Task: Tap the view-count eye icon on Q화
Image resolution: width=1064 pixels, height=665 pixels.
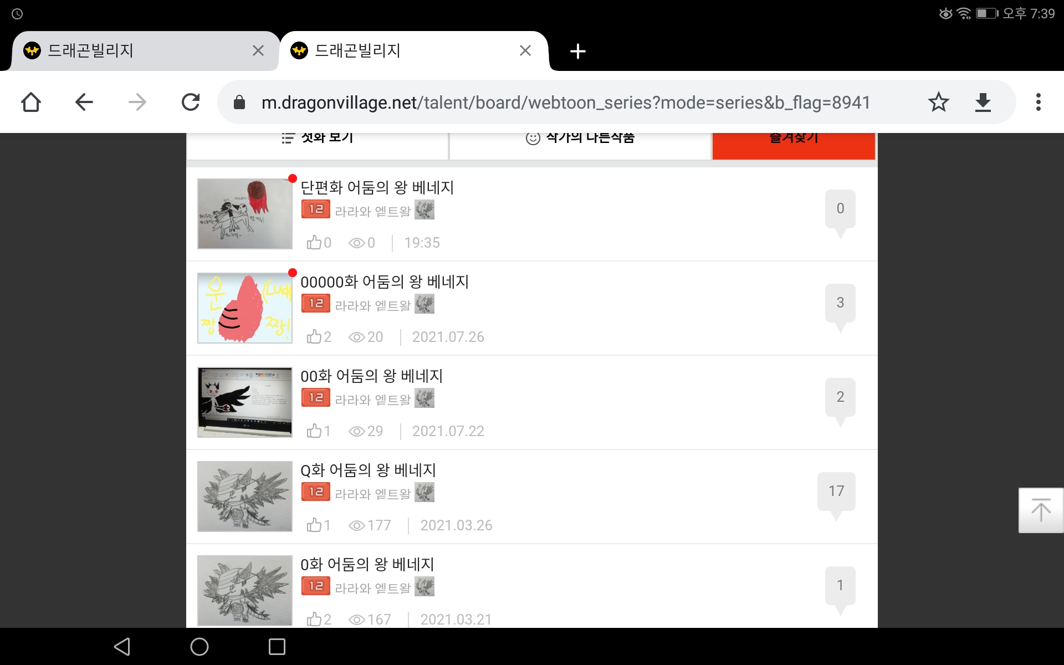Action: tap(356, 525)
